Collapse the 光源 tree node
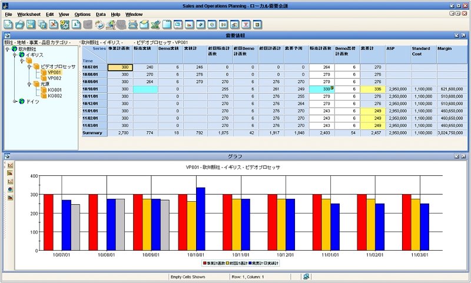This screenshot has height=283, width=471. pyautogui.click(x=29, y=84)
